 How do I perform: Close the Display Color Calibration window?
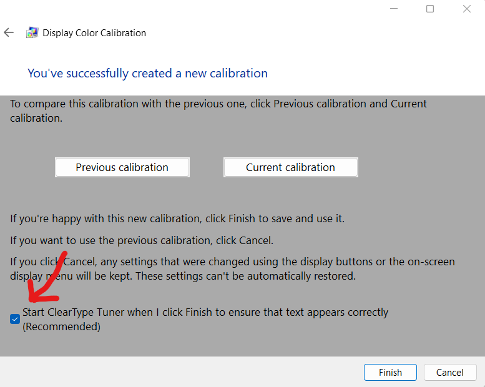466,9
